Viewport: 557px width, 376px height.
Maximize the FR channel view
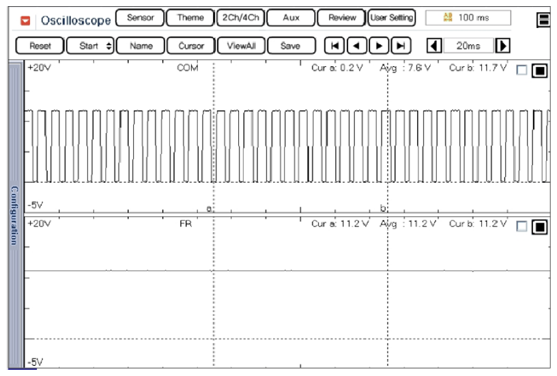[x=539, y=227]
